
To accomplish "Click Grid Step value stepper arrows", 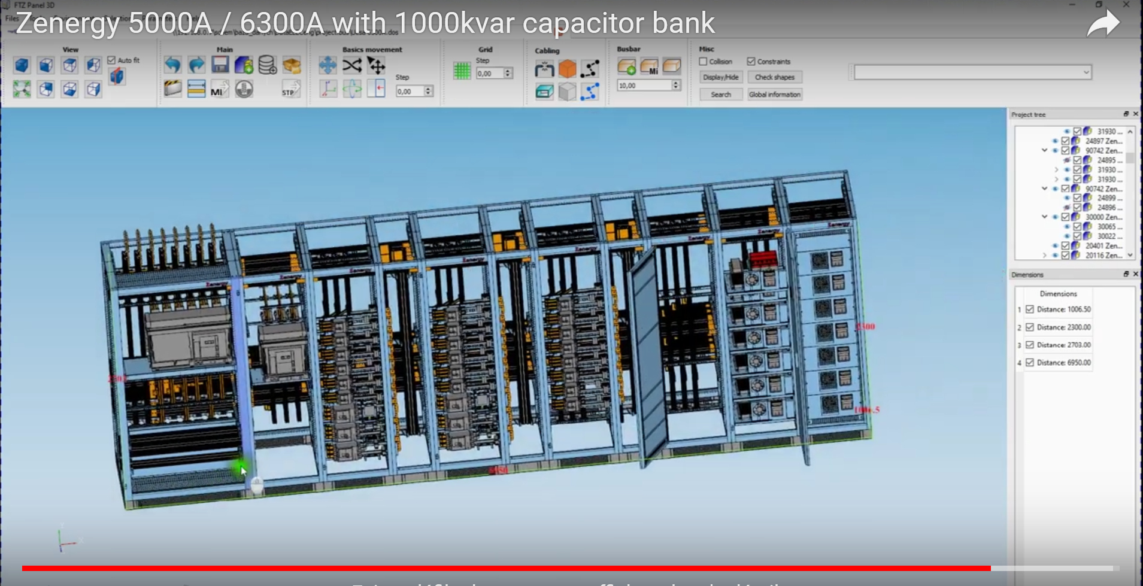I will click(508, 73).
